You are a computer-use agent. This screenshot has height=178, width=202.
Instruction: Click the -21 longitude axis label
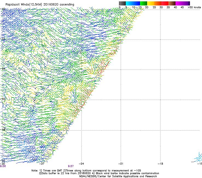(x=121, y=164)
